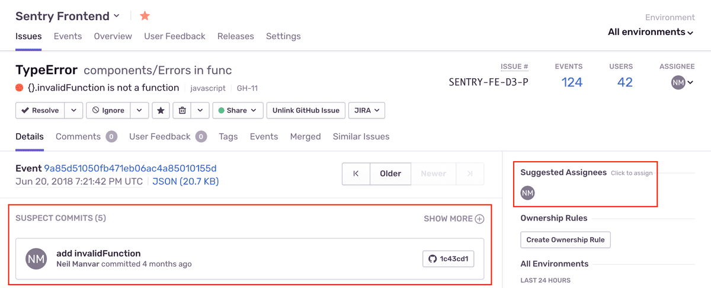Click the Resolve button
Screen dimensions: 711x288
coord(40,110)
